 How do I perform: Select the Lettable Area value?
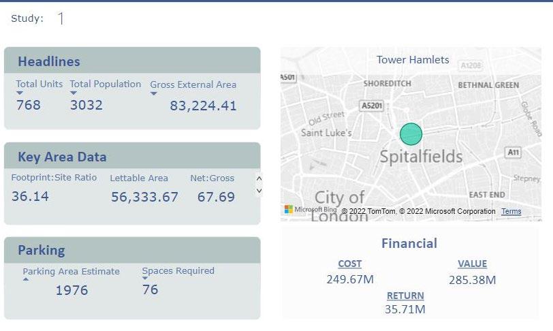point(144,197)
